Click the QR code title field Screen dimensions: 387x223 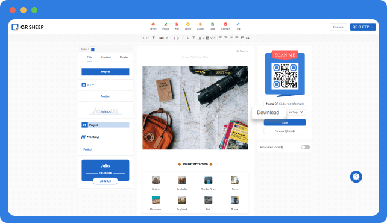(x=195, y=57)
